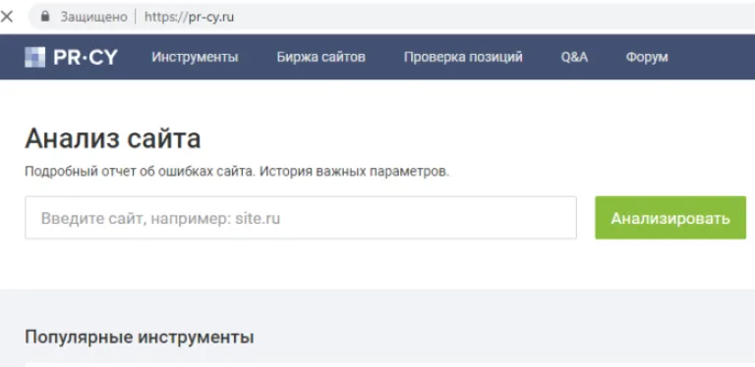
Task: Click the 'Подробный отчет об ошибках сайта' description
Action: point(237,172)
